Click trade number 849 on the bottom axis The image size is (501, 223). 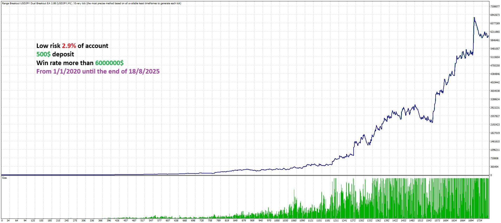[x=235, y=221]
